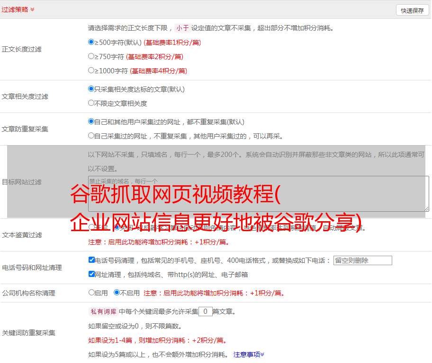
Task: Choose the ≥750字符 length filter
Action: click(x=91, y=56)
